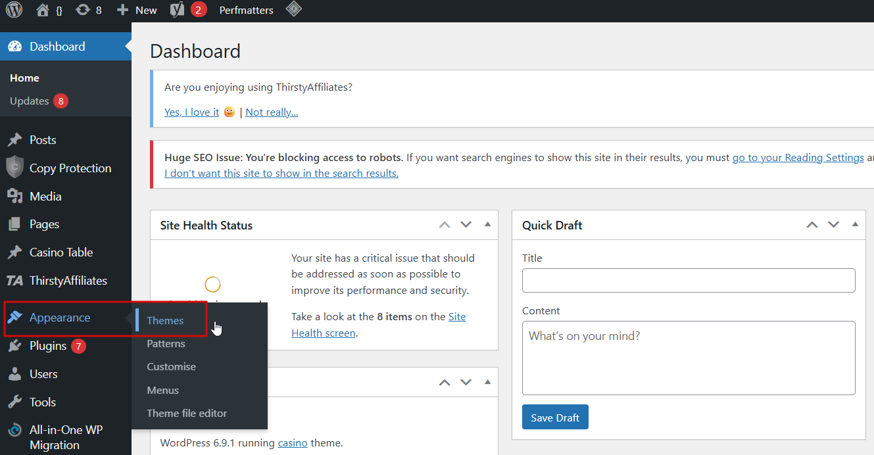Open Media via its sidebar icon
The image size is (874, 455).
pyautogui.click(x=14, y=196)
